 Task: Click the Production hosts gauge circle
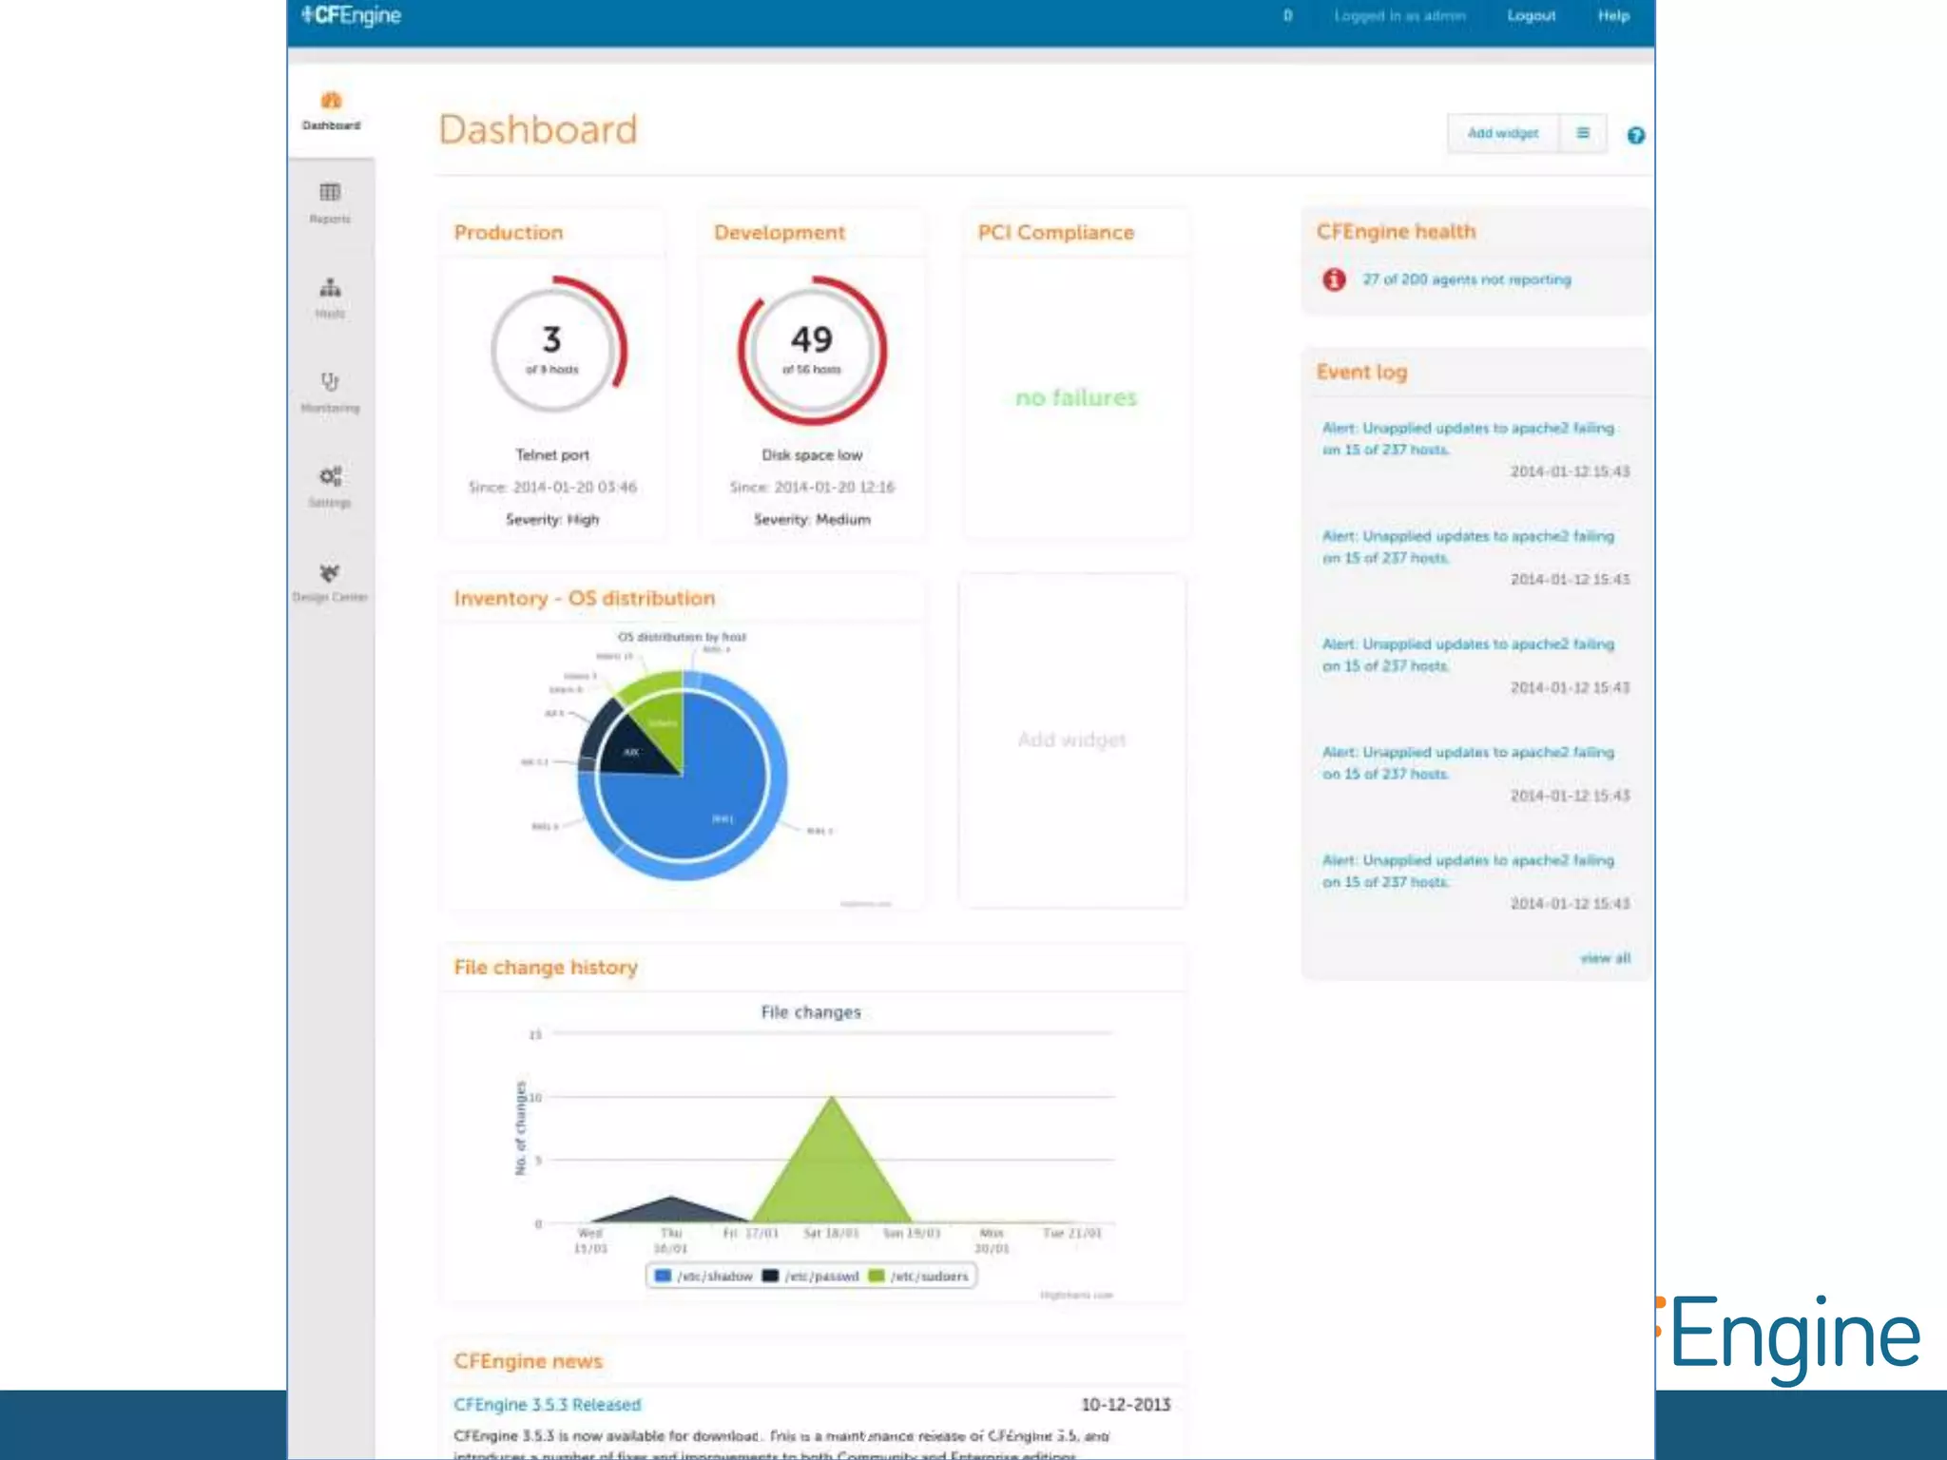coord(552,350)
